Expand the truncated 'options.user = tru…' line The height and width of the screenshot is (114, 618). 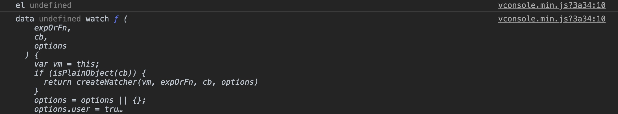79,109
